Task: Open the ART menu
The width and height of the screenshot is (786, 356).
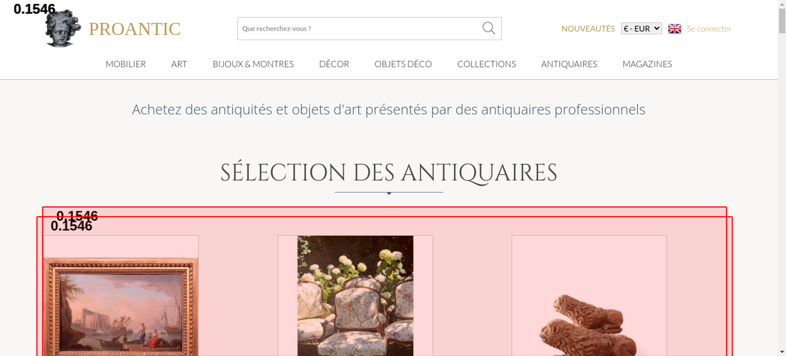Action: pyautogui.click(x=179, y=64)
